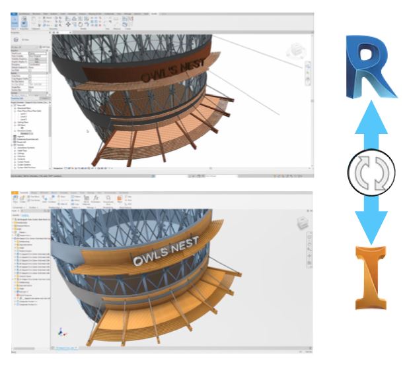Click the large blue Revit R logo
407x372 pixels.
(371, 67)
